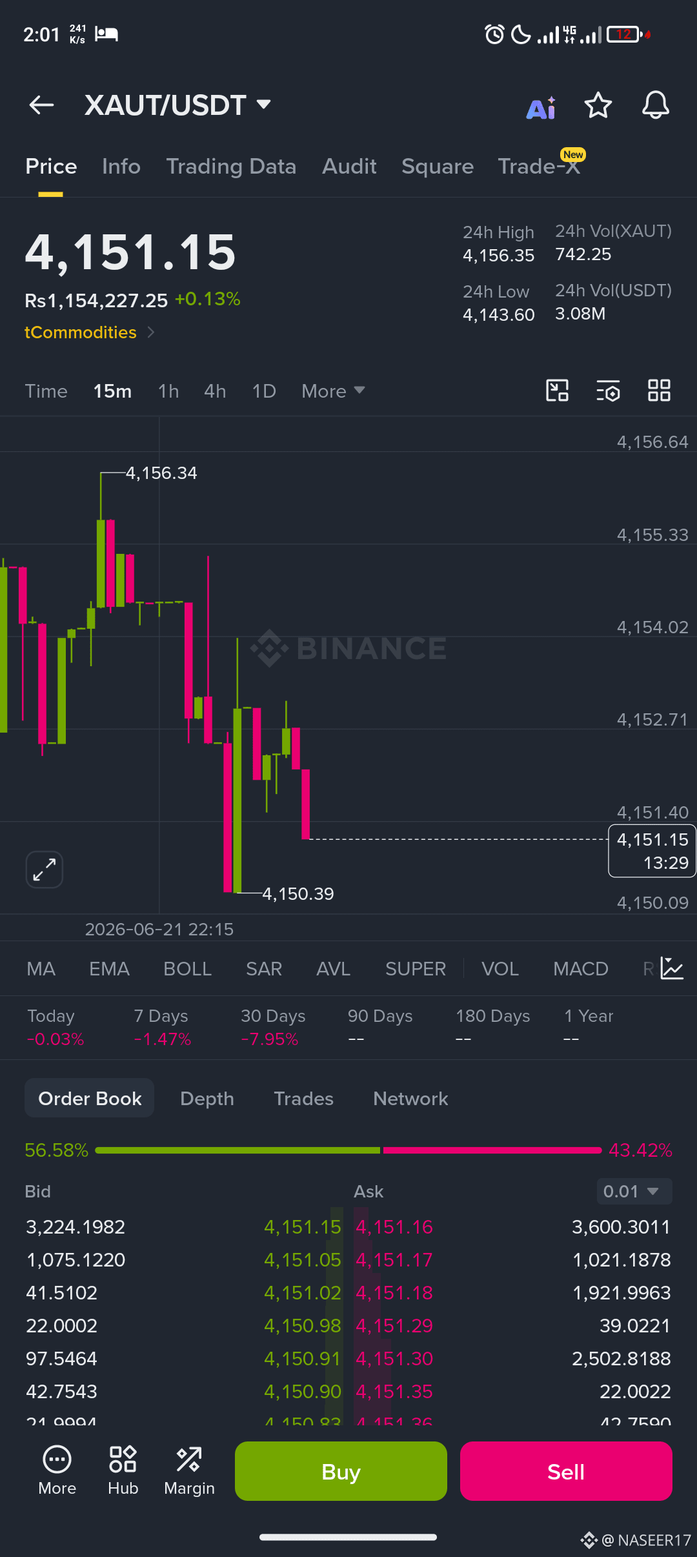Viewport: 697px width, 1557px height.
Task: Tap the green Buy button
Action: coord(341,1471)
